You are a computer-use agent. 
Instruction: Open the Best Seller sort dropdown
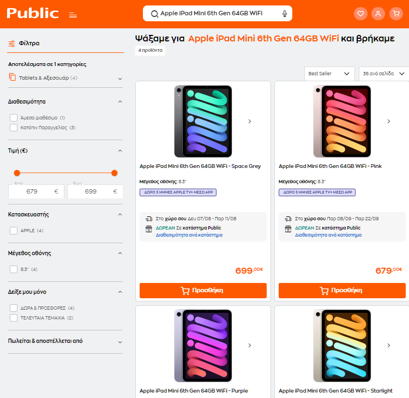(329, 74)
